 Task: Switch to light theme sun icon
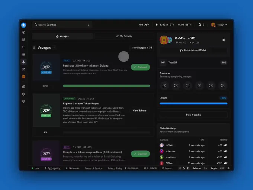pyautogui.click(x=180, y=168)
